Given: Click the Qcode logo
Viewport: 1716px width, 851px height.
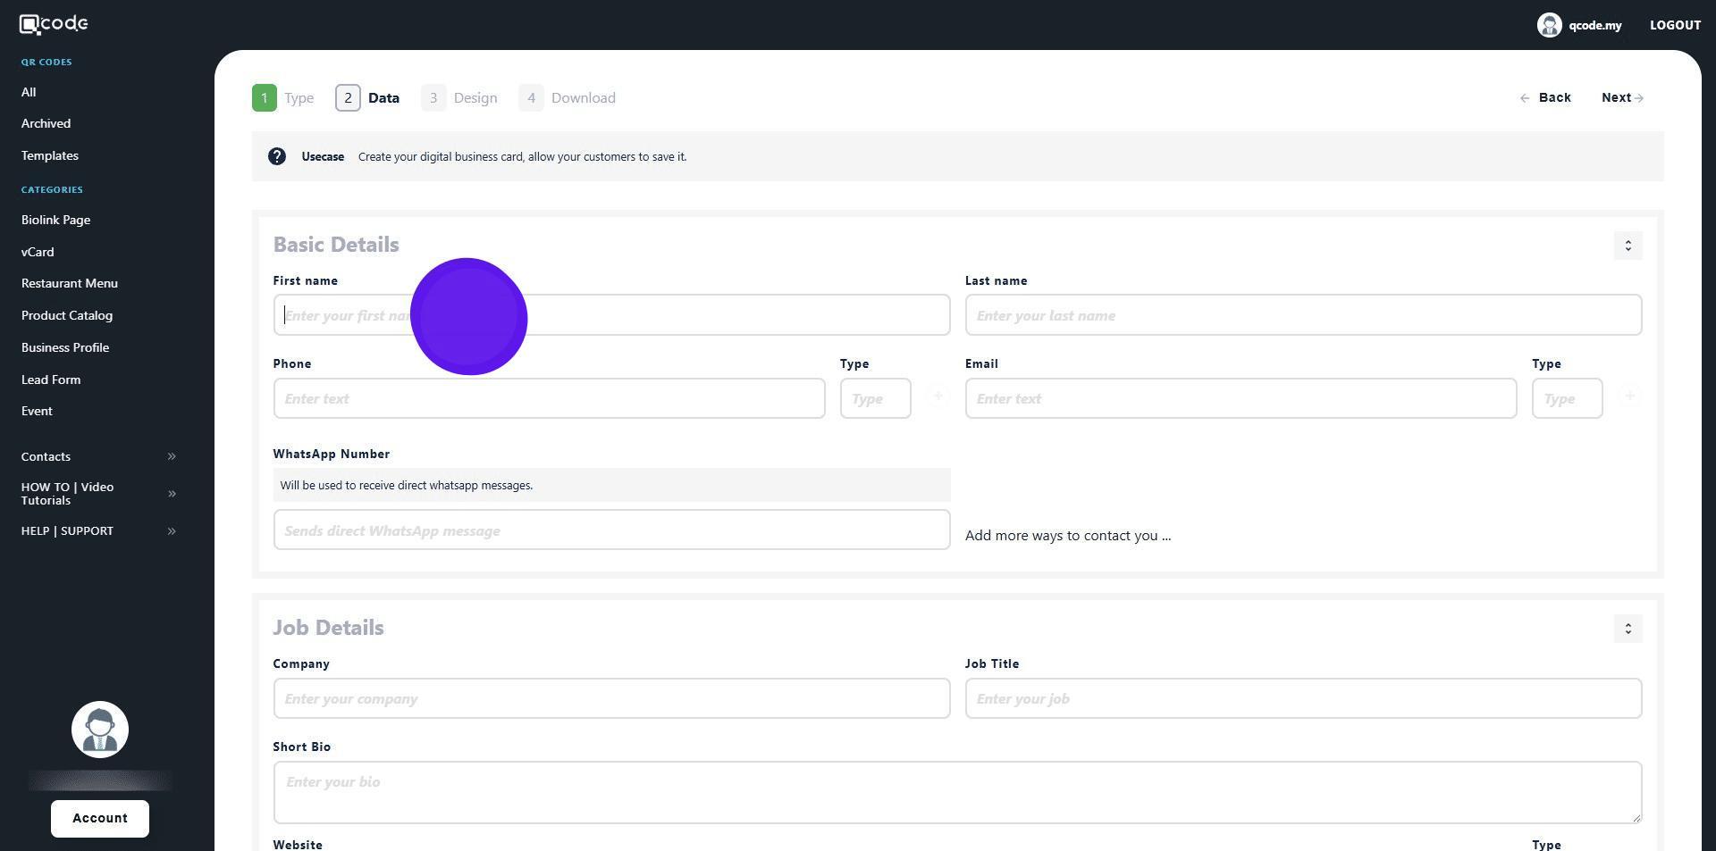Looking at the screenshot, I should 54,24.
